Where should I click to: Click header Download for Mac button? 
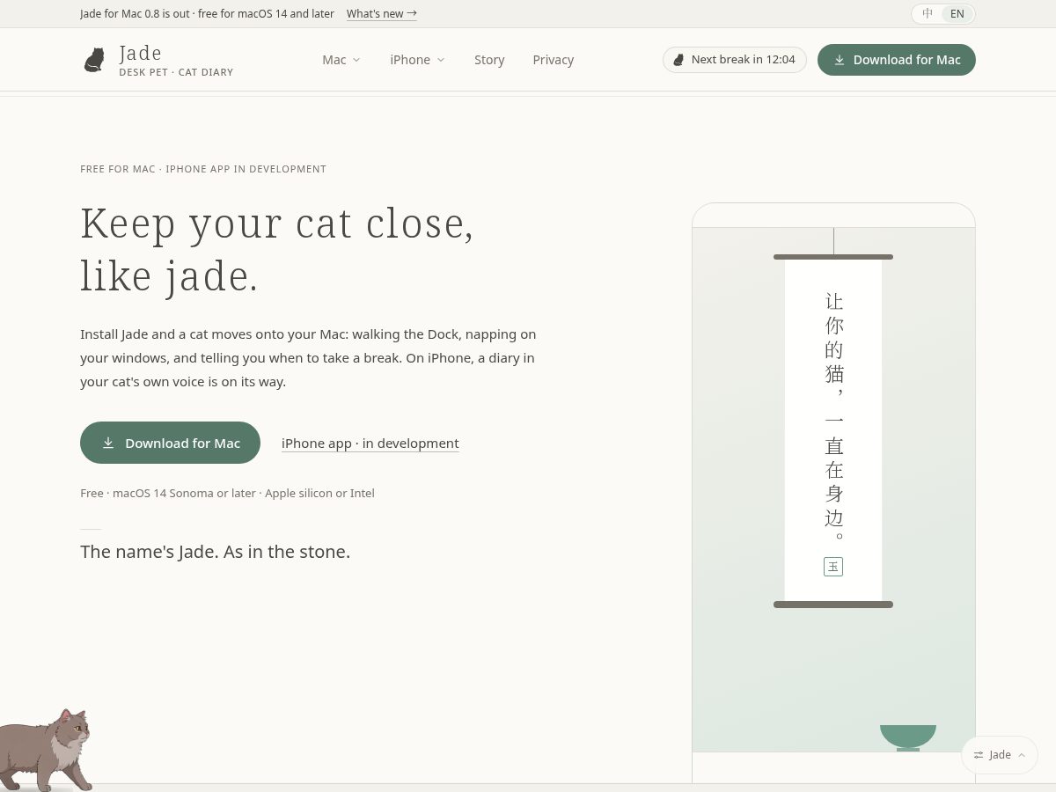897,60
